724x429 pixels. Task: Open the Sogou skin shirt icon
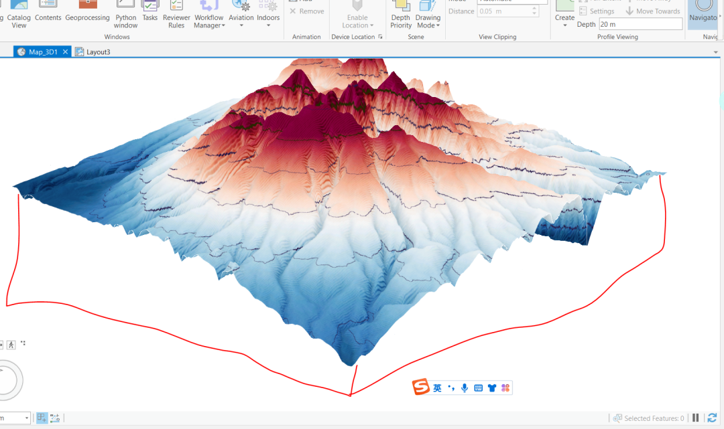492,388
